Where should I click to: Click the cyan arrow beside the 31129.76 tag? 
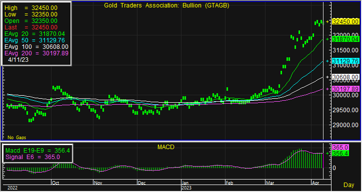click(328, 61)
